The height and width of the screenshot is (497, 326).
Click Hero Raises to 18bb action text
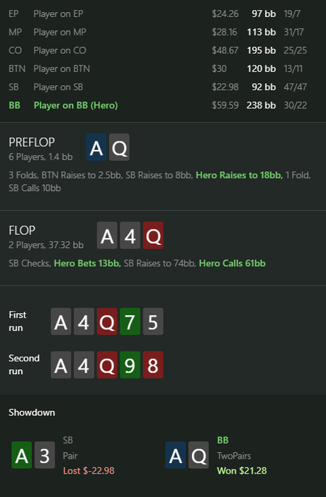[240, 175]
